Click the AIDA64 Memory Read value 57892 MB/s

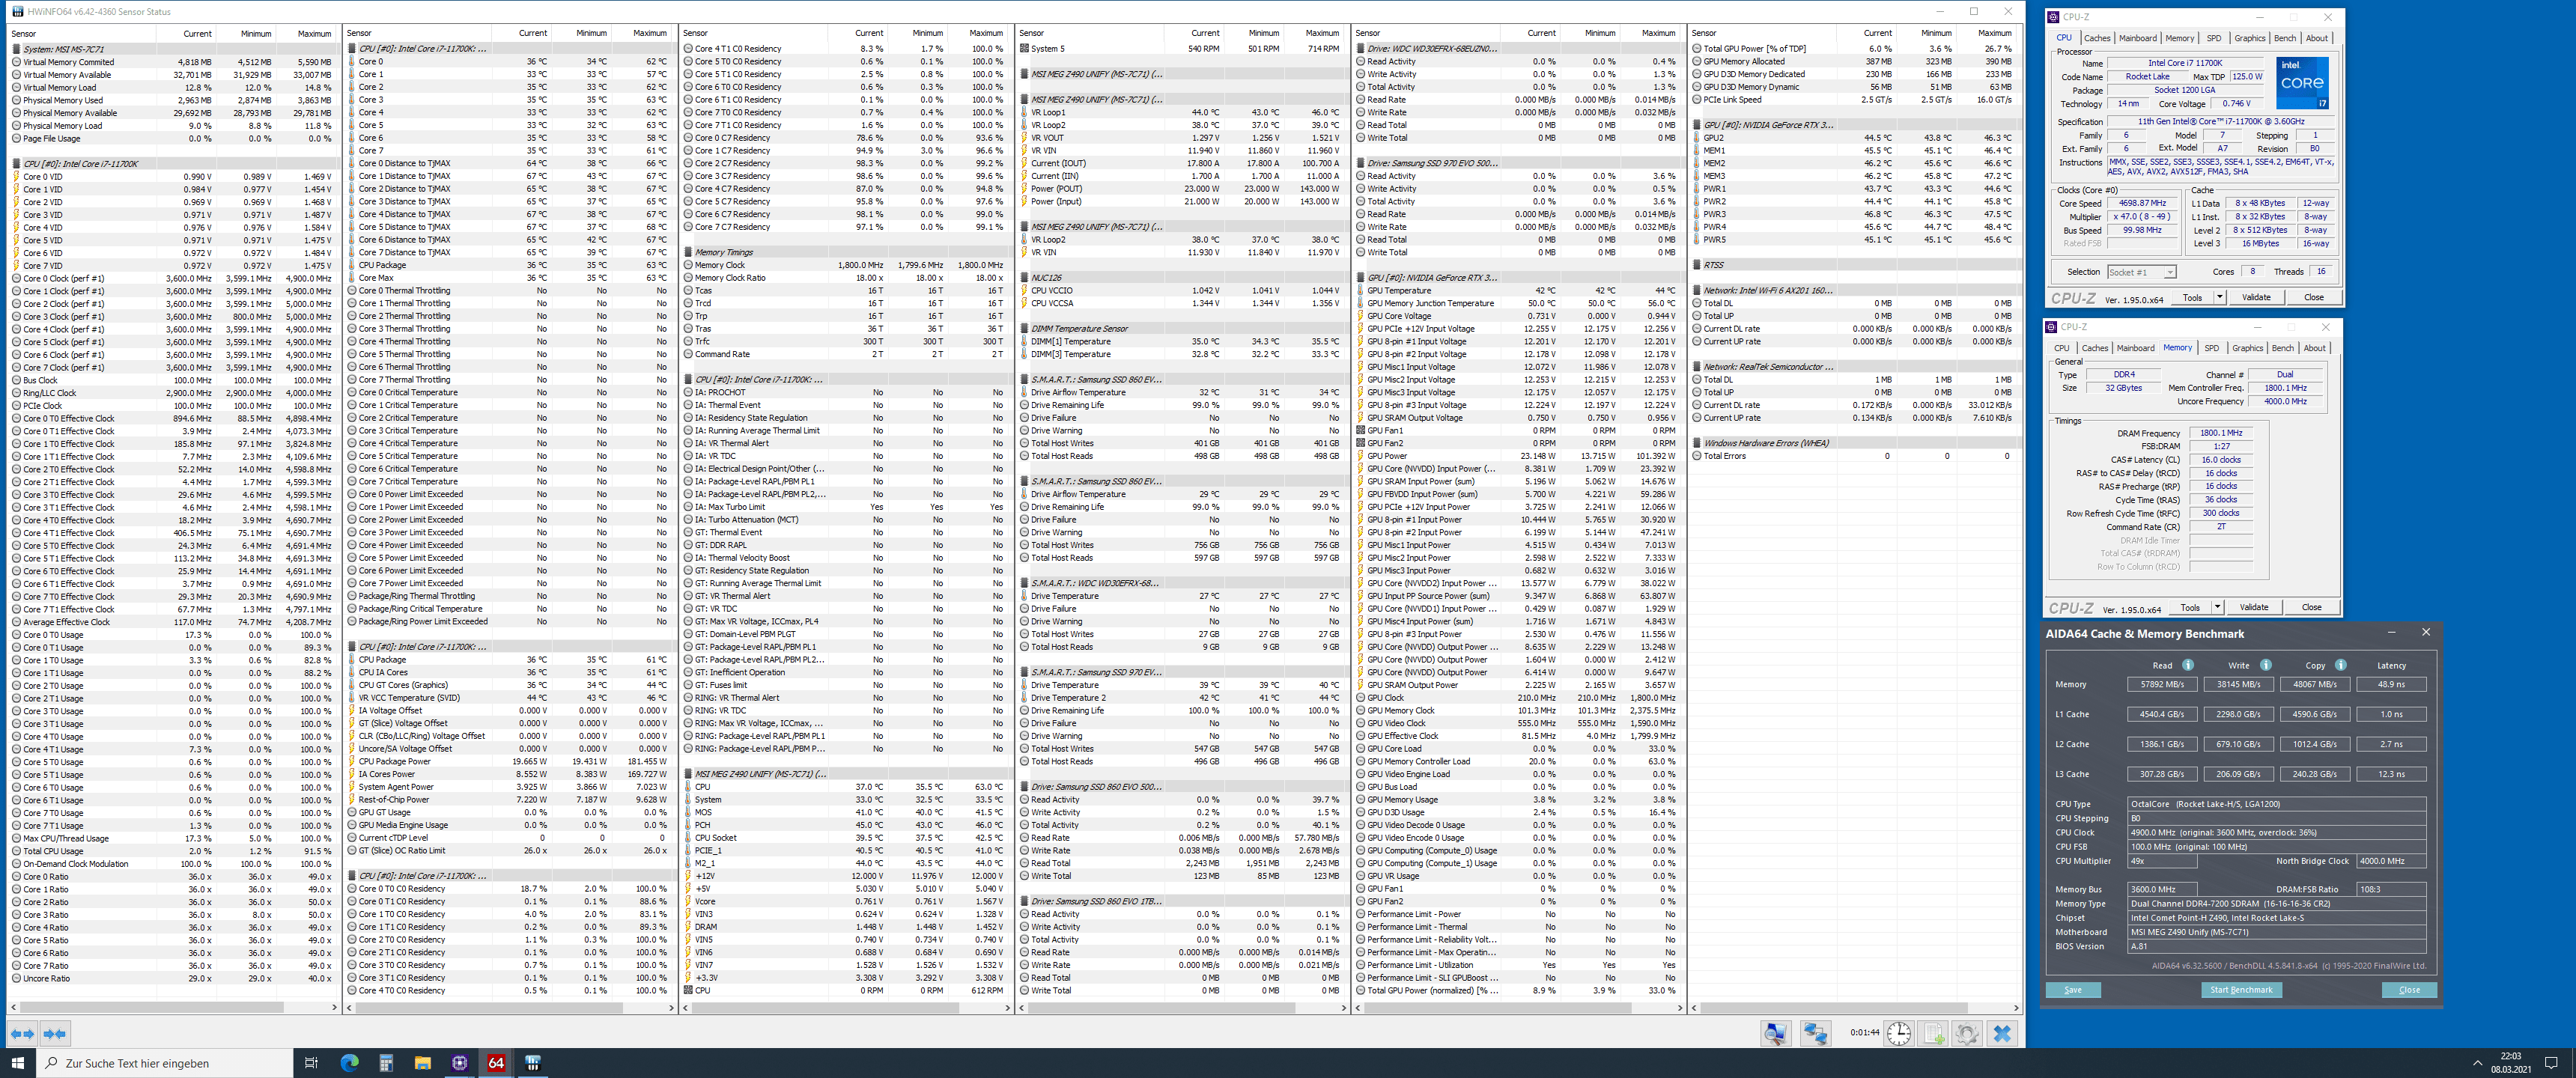2162,685
